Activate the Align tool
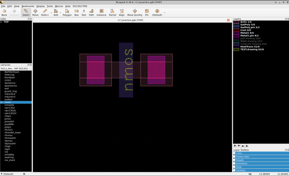 click(122, 13)
